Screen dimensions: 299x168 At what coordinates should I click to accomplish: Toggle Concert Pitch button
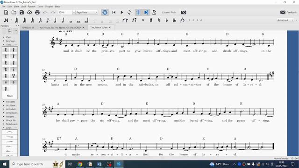(169, 13)
